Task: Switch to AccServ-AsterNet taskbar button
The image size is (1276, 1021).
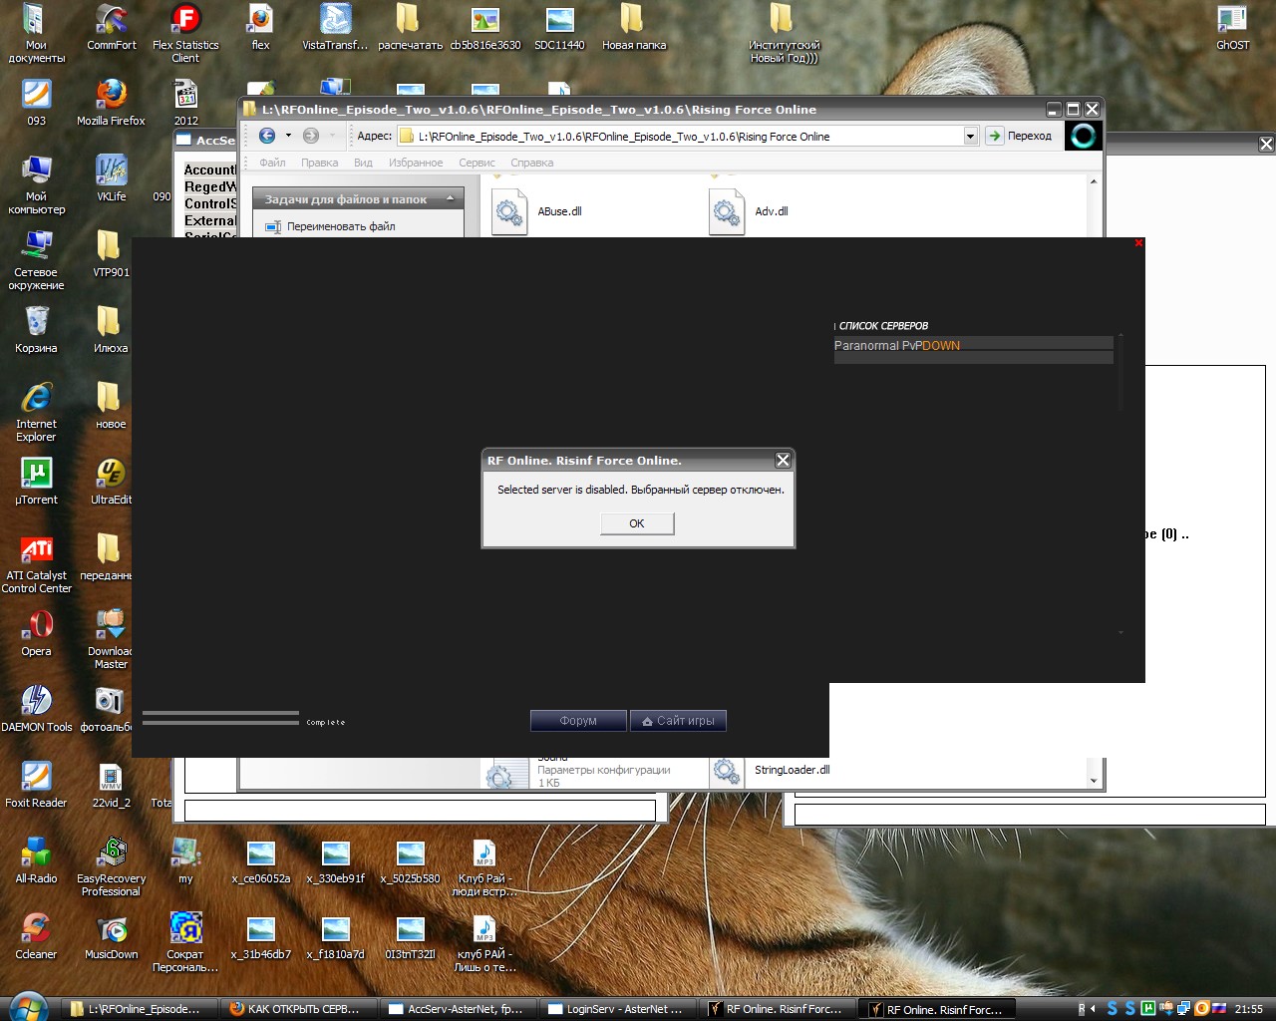Action: click(x=459, y=1009)
